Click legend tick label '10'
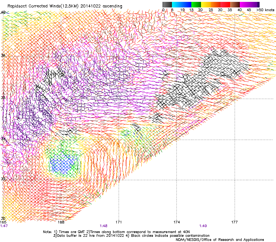Viewport: 276px width, 242px height. (x=182, y=10)
